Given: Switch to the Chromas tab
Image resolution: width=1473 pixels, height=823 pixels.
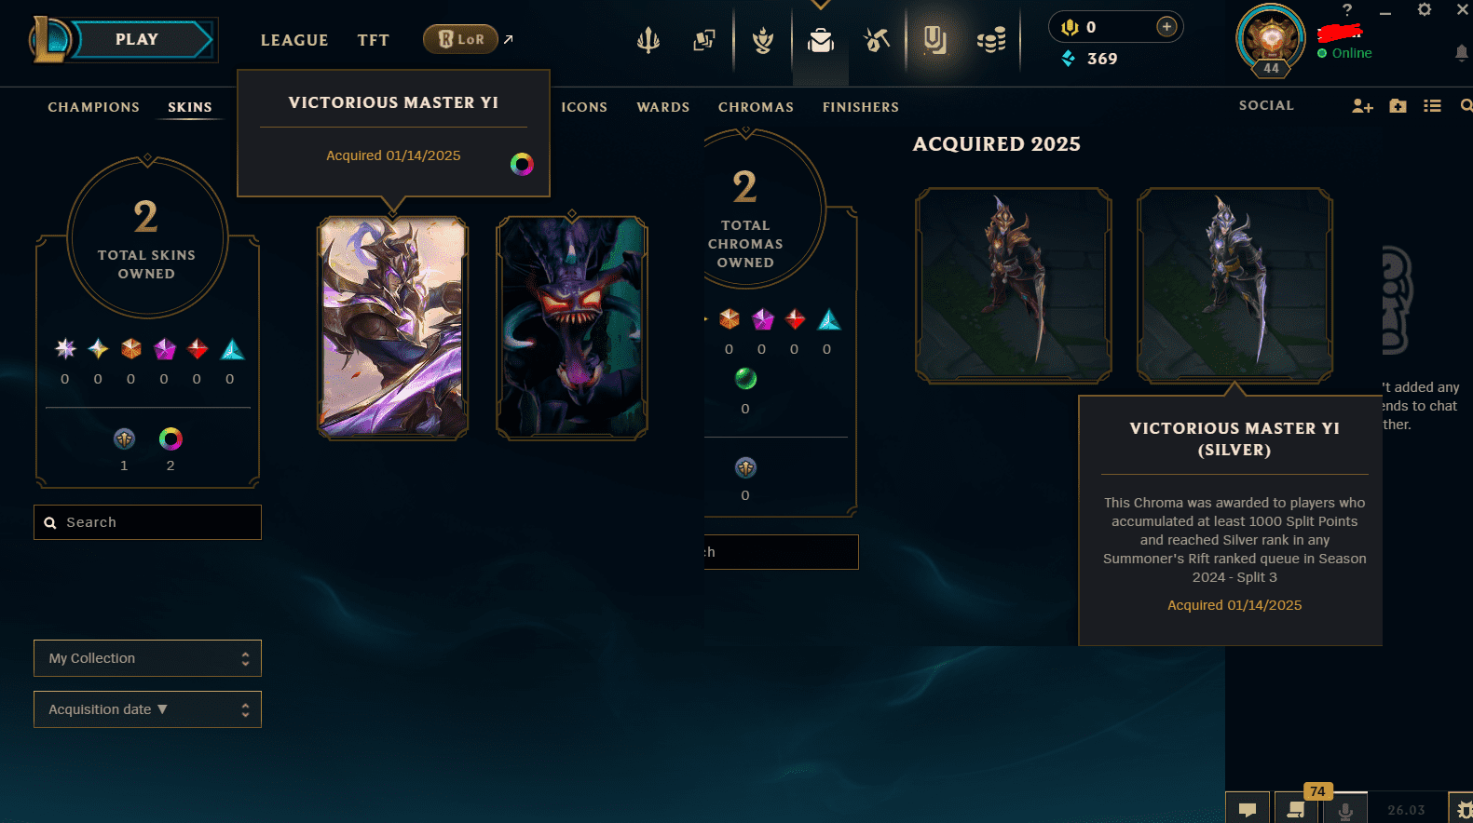Looking at the screenshot, I should click(756, 107).
